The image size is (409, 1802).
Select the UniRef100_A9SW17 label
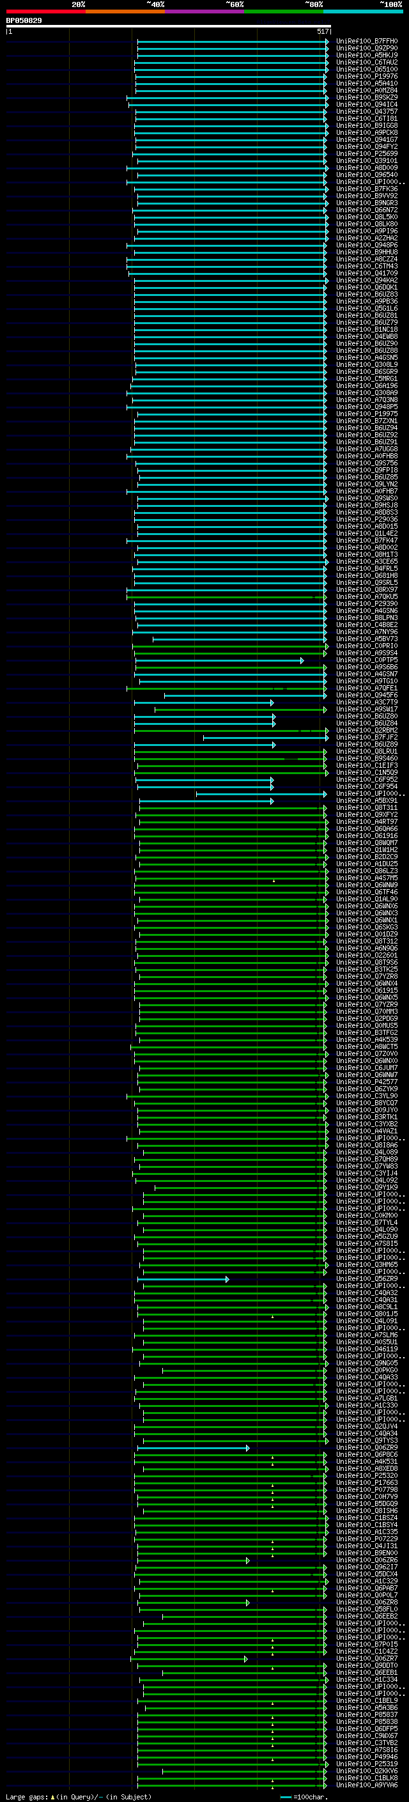tap(366, 710)
